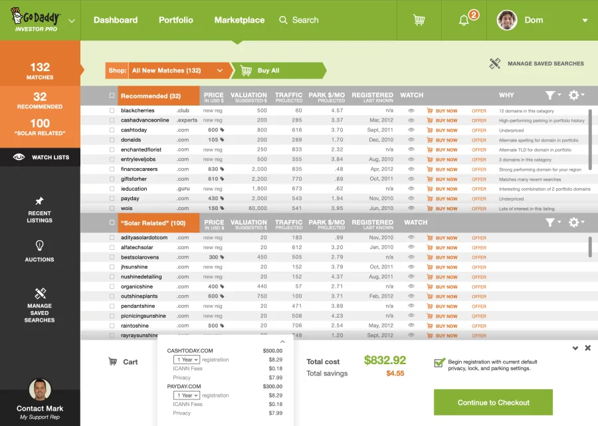Open the Shop All New Matches dropdown
The width and height of the screenshot is (598, 426).
coord(180,70)
